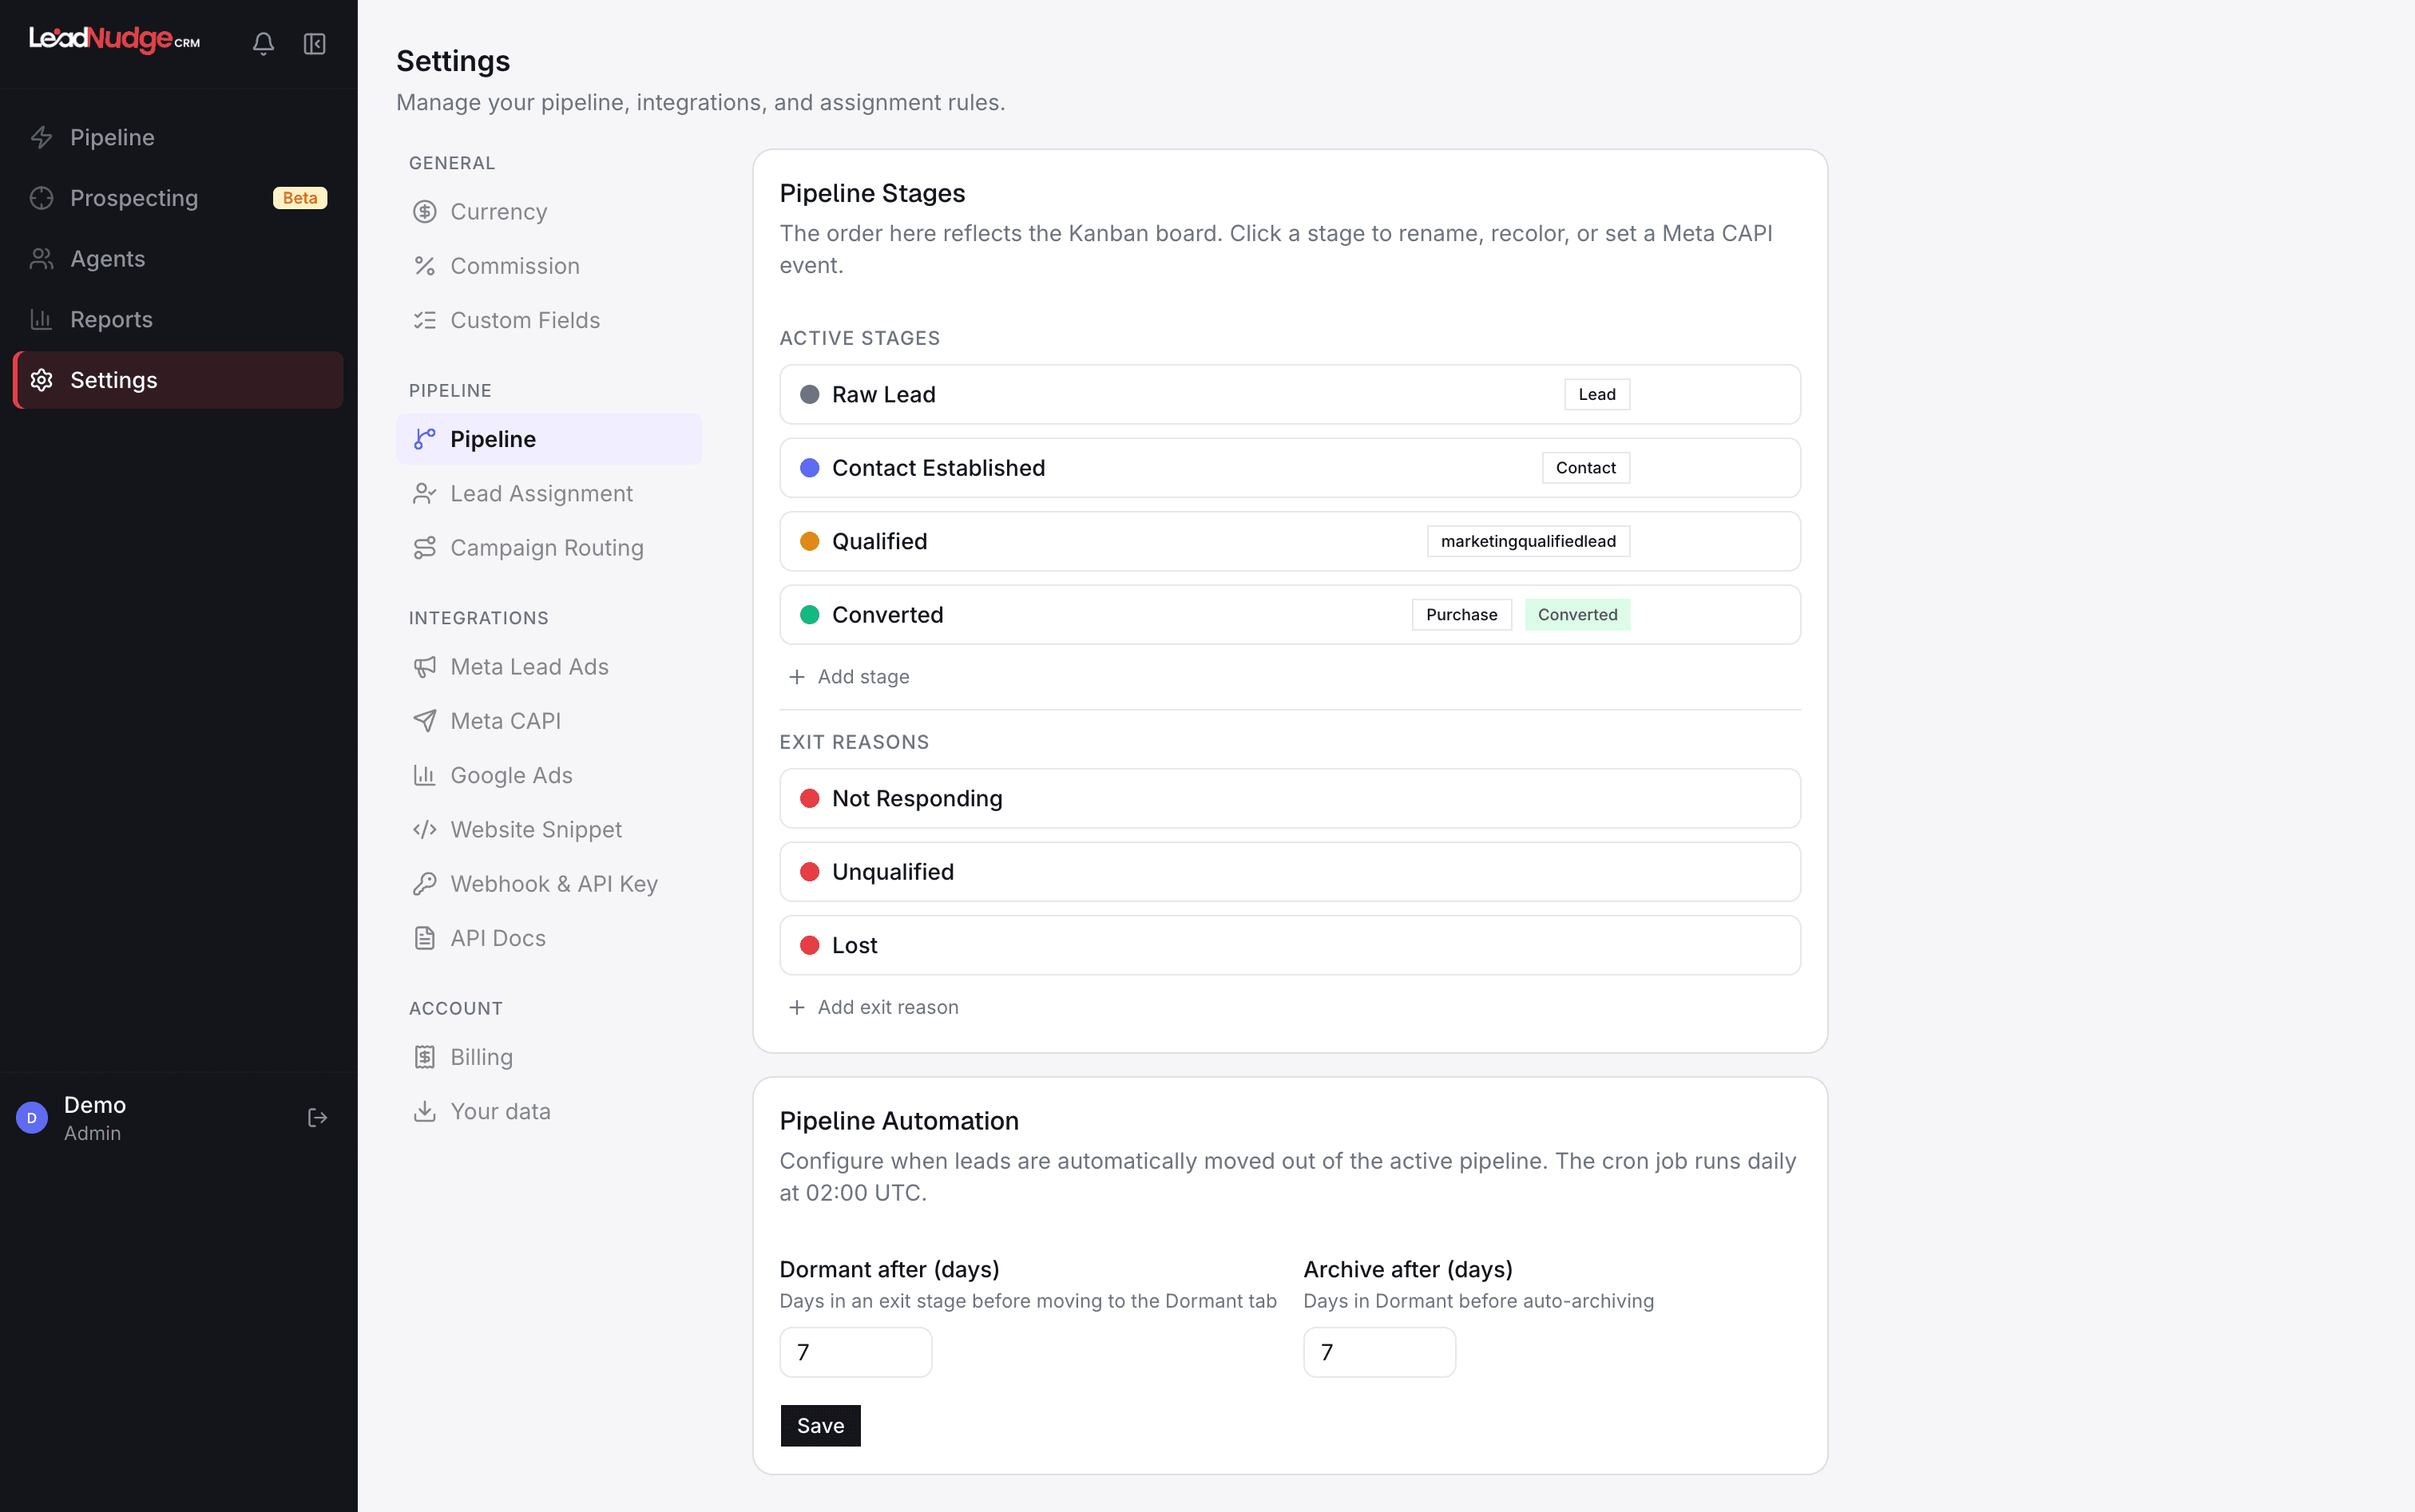Image resolution: width=2415 pixels, height=1512 pixels.
Task: Click the gray Raw Lead color dot
Action: pyautogui.click(x=809, y=394)
